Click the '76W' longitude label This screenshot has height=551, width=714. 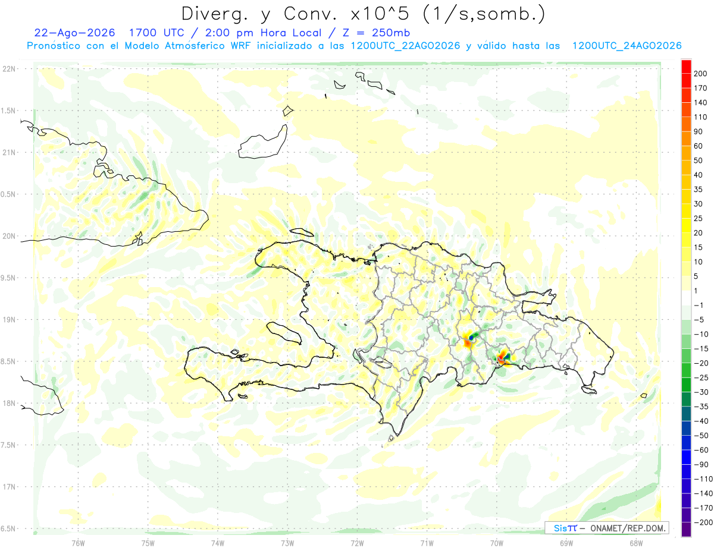pyautogui.click(x=78, y=543)
